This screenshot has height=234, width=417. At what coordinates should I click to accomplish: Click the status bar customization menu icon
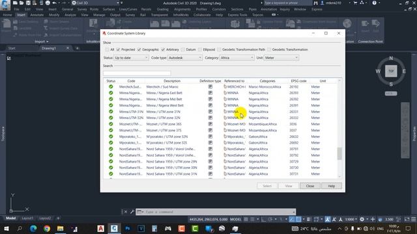(x=414, y=219)
